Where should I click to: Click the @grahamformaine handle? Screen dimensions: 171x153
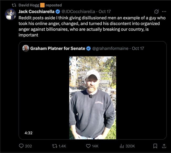[110, 48]
